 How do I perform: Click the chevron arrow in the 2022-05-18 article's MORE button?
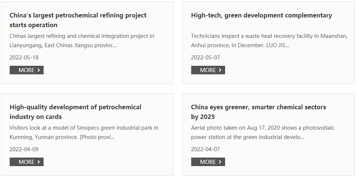(x=39, y=70)
